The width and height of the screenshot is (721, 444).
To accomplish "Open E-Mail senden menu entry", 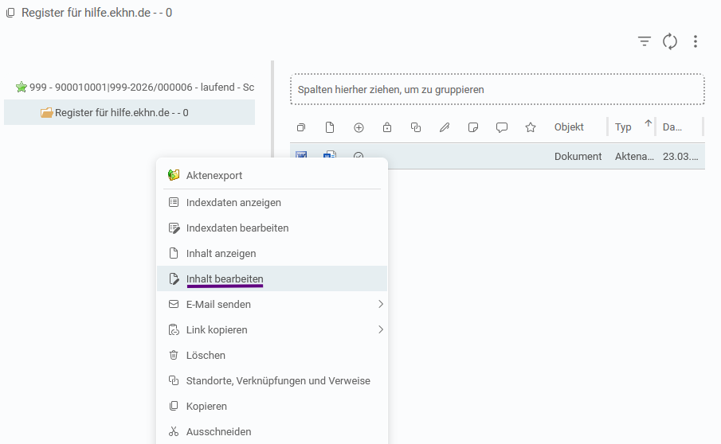I will coord(272,305).
